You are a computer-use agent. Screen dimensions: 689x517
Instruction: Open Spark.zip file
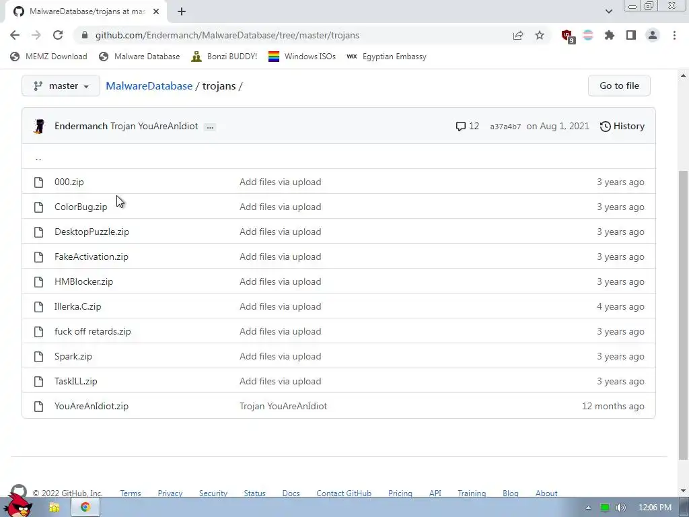(73, 357)
